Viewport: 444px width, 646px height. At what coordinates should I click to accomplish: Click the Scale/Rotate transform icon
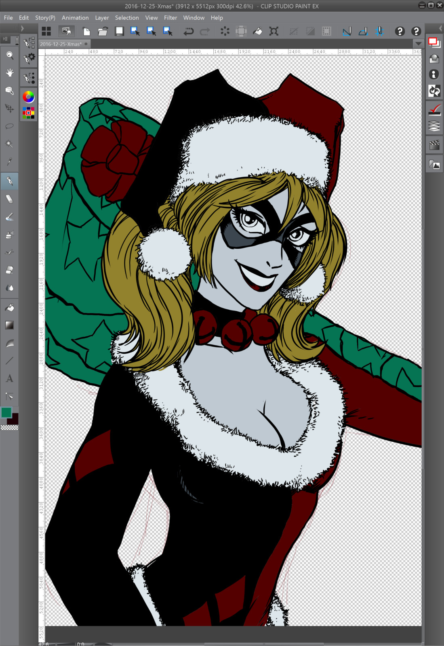274,31
